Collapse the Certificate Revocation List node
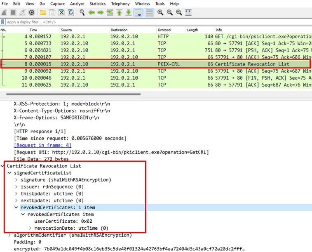 click(x=2, y=166)
